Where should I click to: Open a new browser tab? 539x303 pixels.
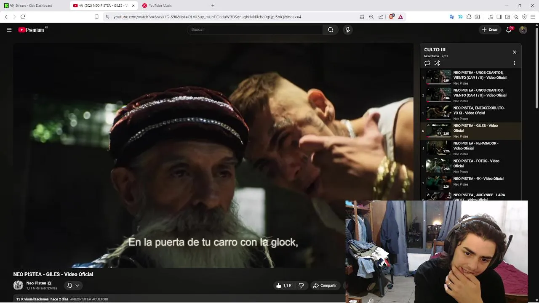click(213, 5)
